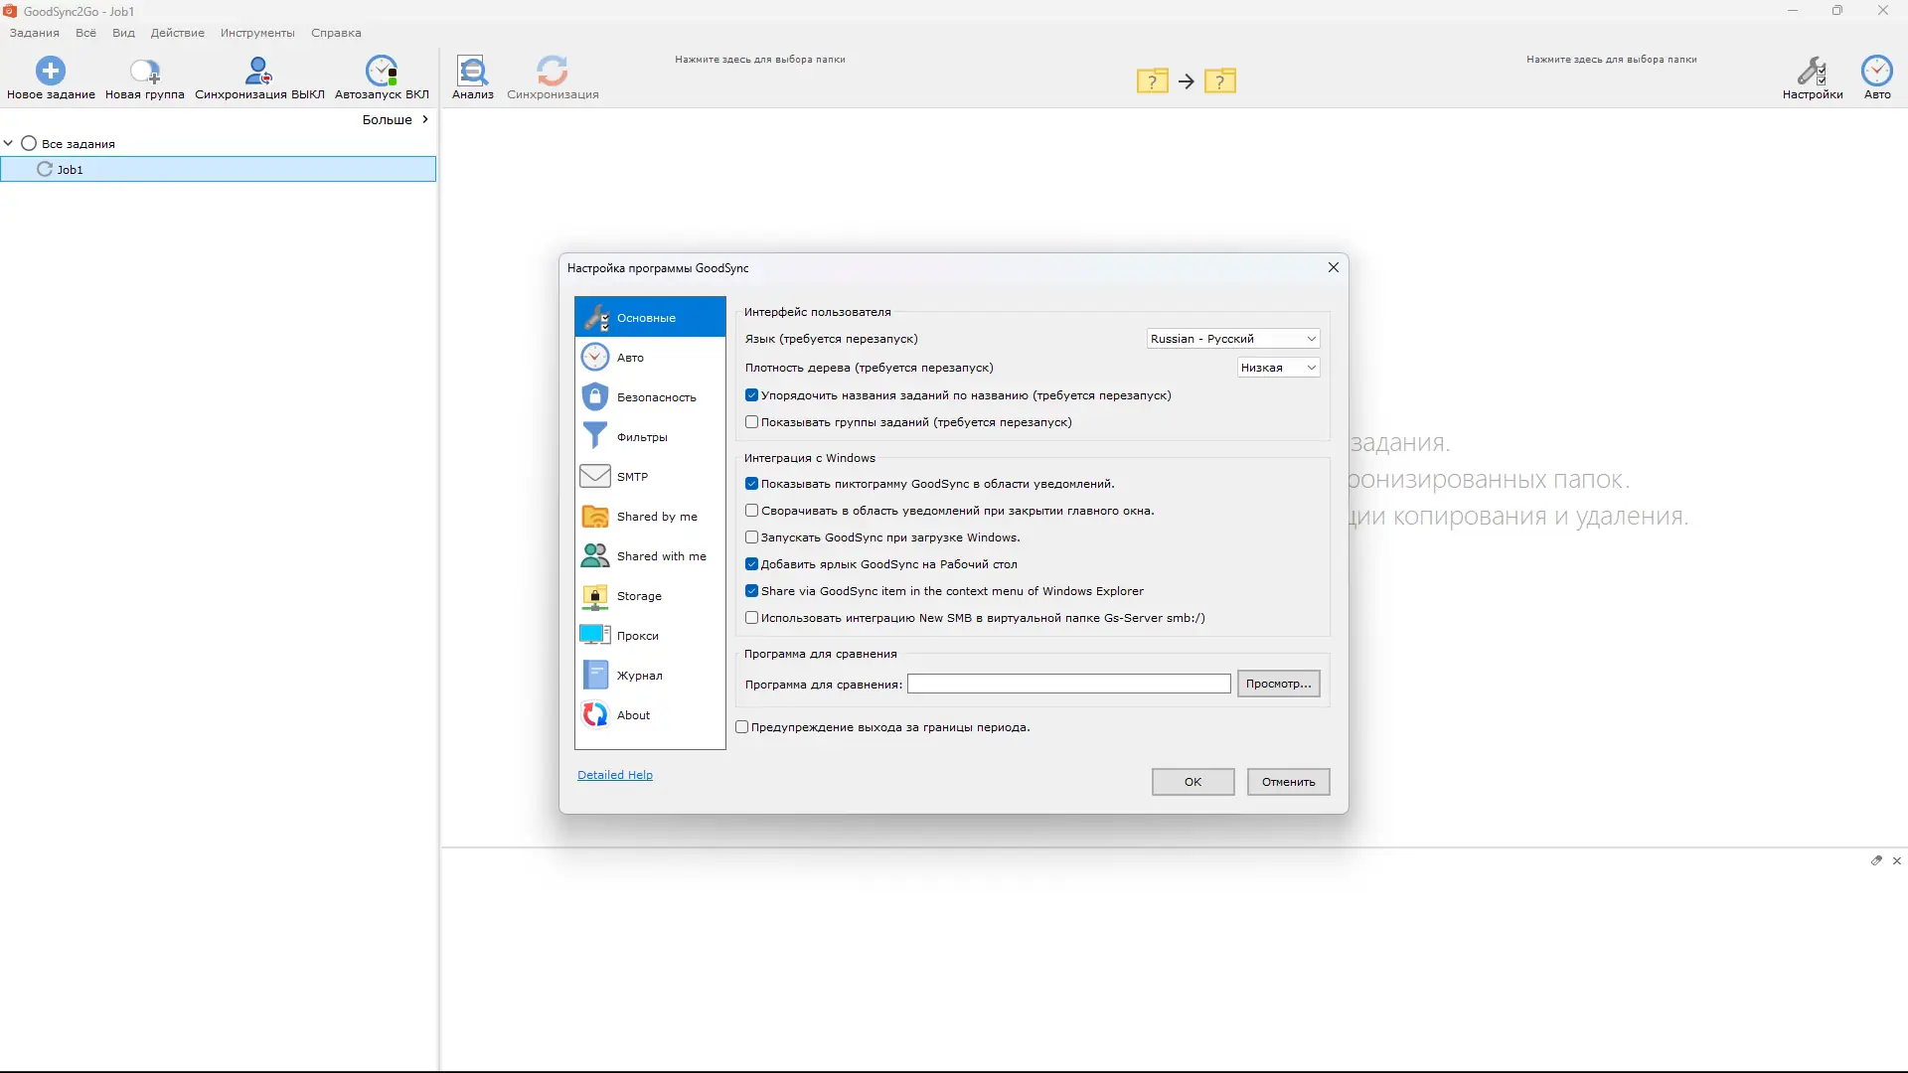Open the Shared by me section
Screen dimensions: 1908x1073
595,516
